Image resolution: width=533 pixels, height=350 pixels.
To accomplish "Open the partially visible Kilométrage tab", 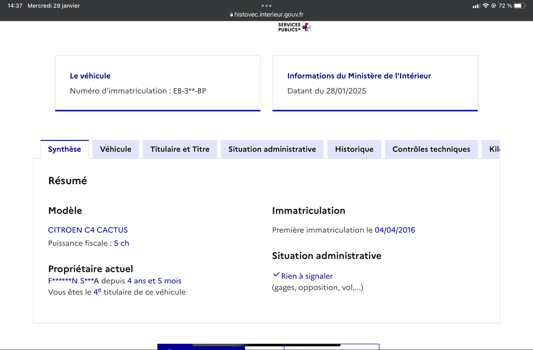I will click(495, 149).
